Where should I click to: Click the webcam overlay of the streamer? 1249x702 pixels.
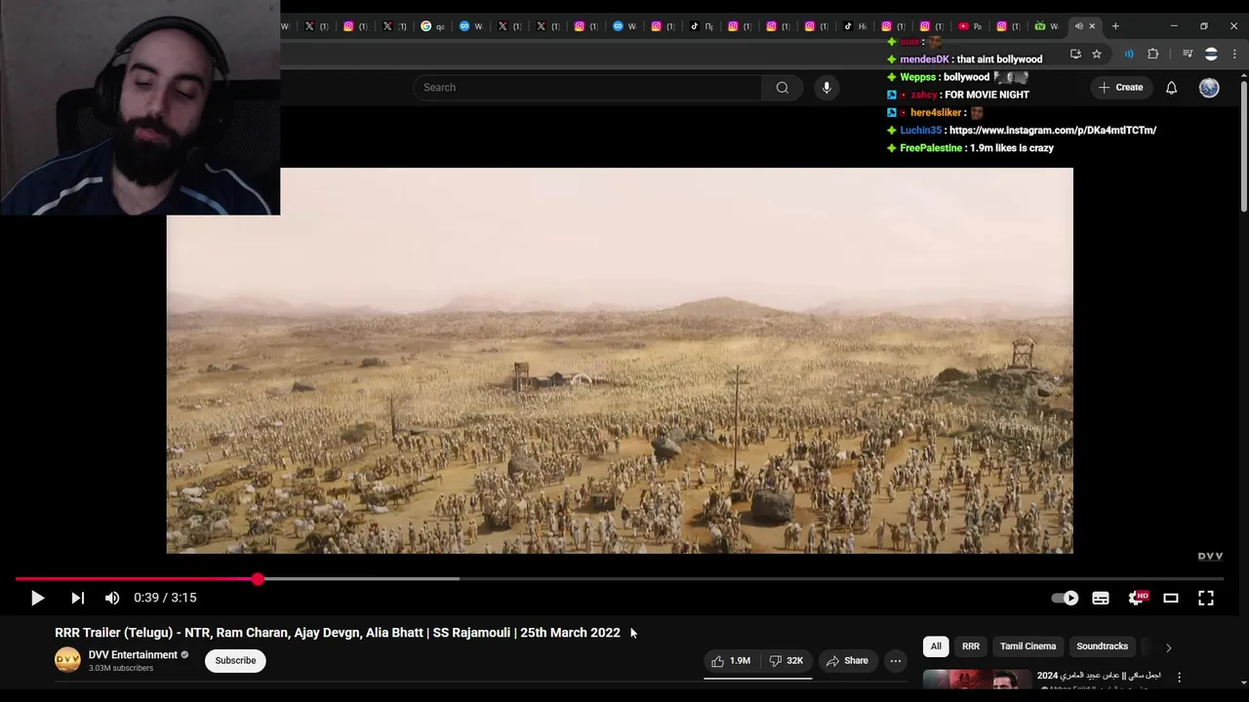(x=140, y=107)
